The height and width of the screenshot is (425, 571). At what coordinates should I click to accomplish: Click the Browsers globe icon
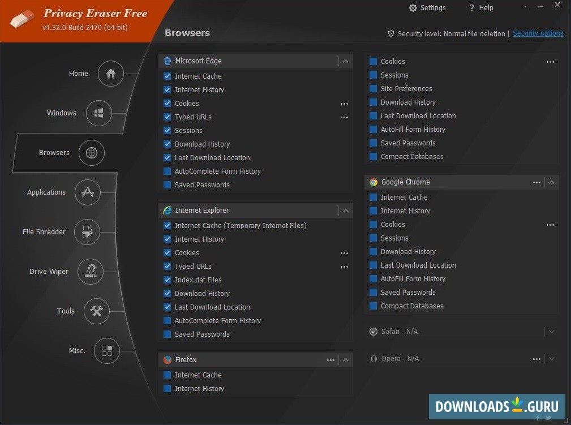tap(91, 152)
